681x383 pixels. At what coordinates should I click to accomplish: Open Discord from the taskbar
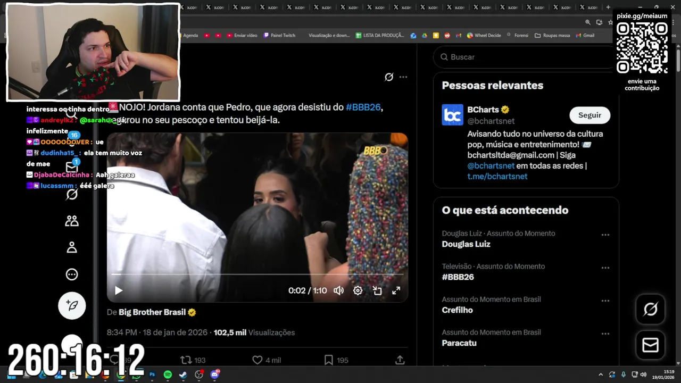point(214,374)
